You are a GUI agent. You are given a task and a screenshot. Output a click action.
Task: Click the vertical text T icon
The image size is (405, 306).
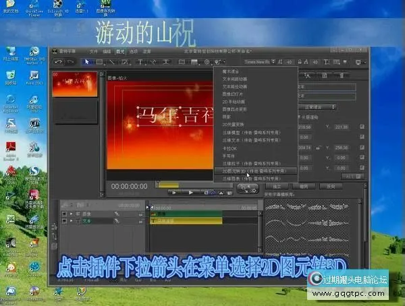tap(327, 62)
